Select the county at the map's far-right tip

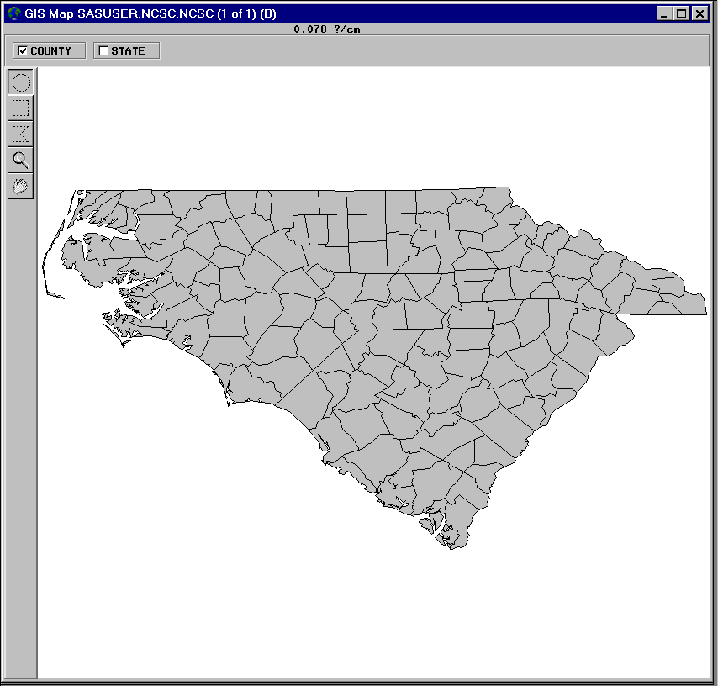point(689,304)
